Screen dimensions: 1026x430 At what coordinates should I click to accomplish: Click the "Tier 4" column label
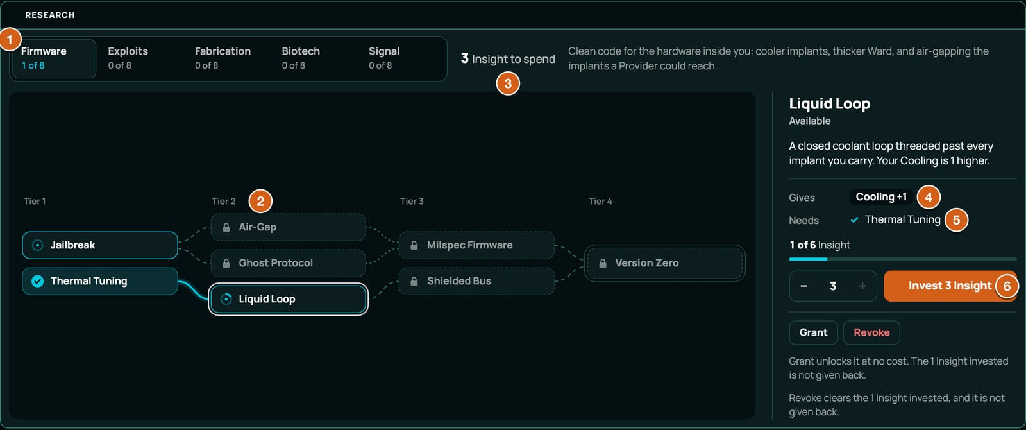point(600,202)
